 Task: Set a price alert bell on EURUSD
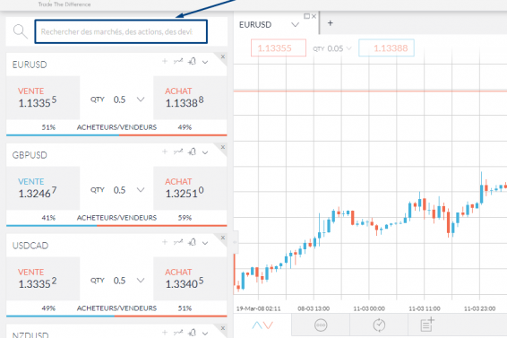point(192,61)
